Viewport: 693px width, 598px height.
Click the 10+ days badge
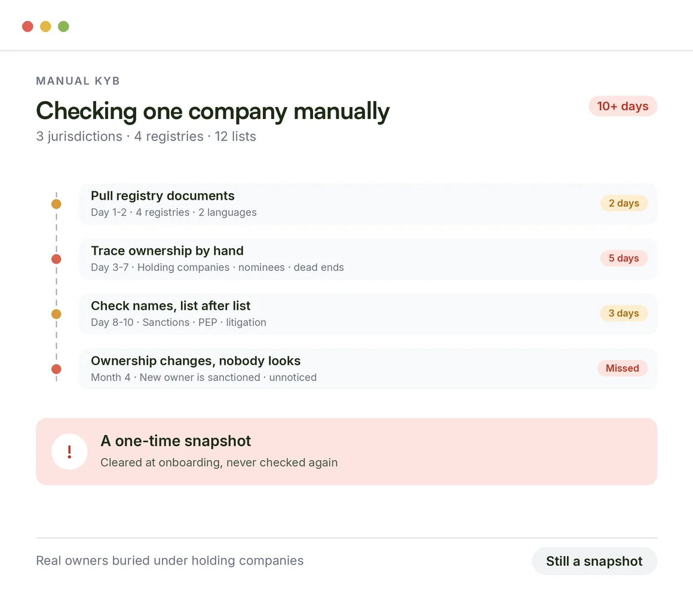point(623,106)
